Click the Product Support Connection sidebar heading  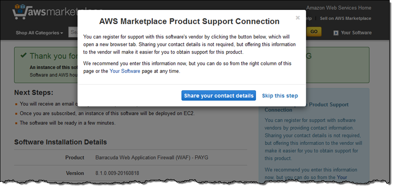[307, 107]
